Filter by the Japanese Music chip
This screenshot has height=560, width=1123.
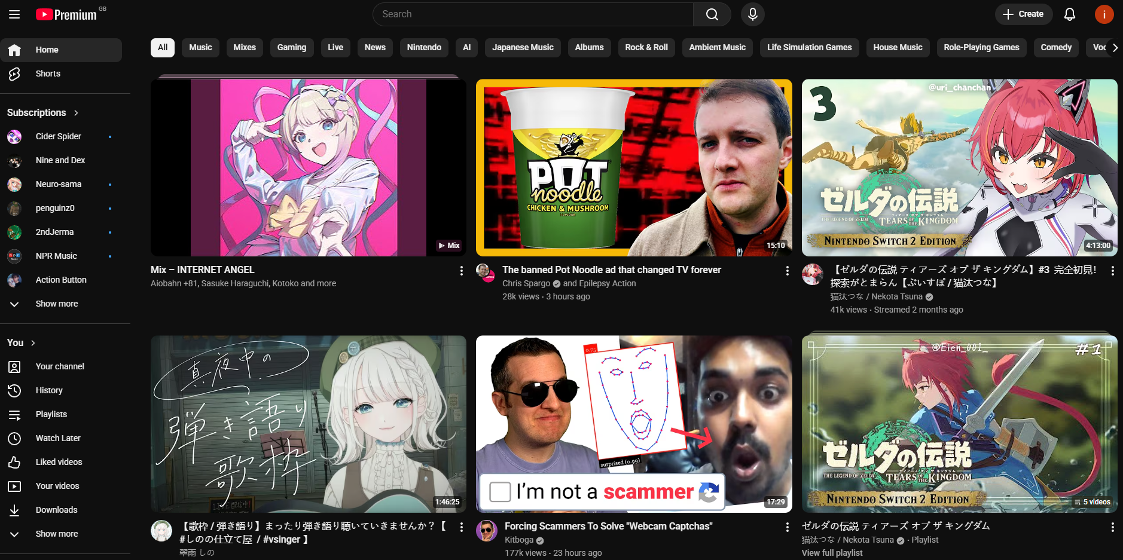click(523, 47)
